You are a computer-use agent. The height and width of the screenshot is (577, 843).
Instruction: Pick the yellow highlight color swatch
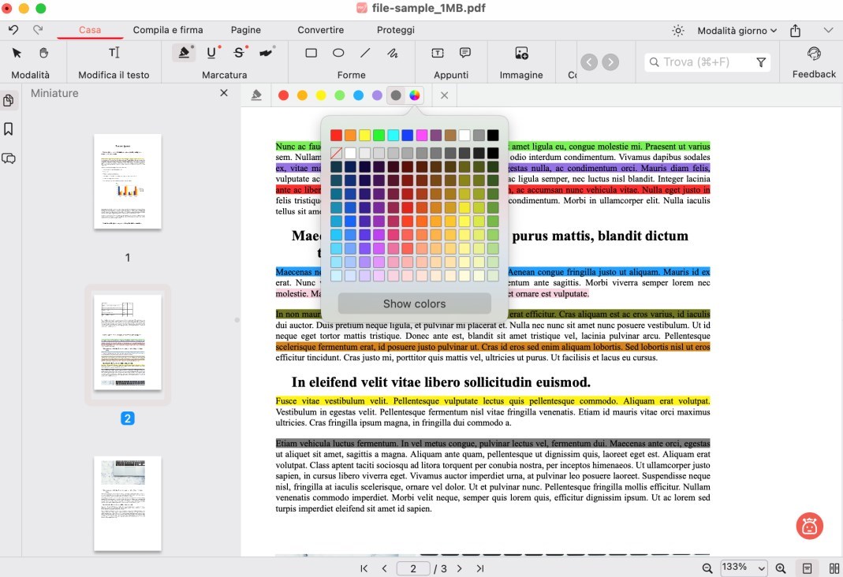(x=321, y=95)
